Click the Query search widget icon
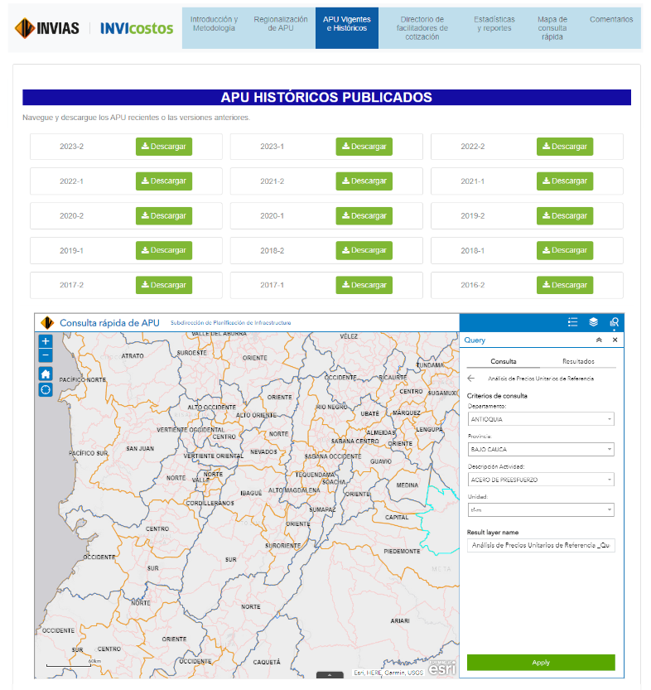 click(x=614, y=322)
